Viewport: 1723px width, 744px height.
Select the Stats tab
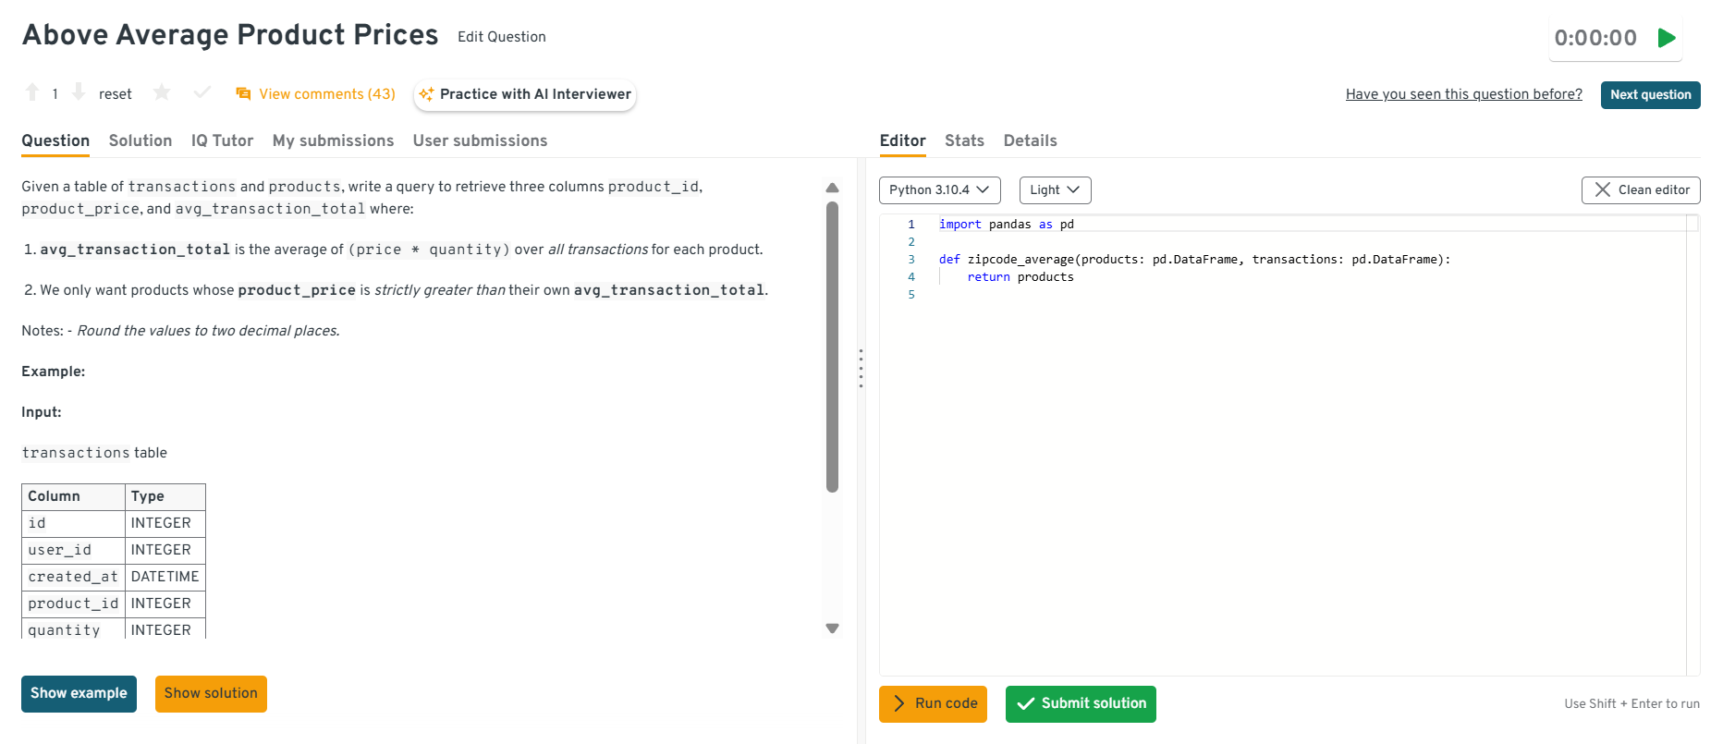(964, 140)
